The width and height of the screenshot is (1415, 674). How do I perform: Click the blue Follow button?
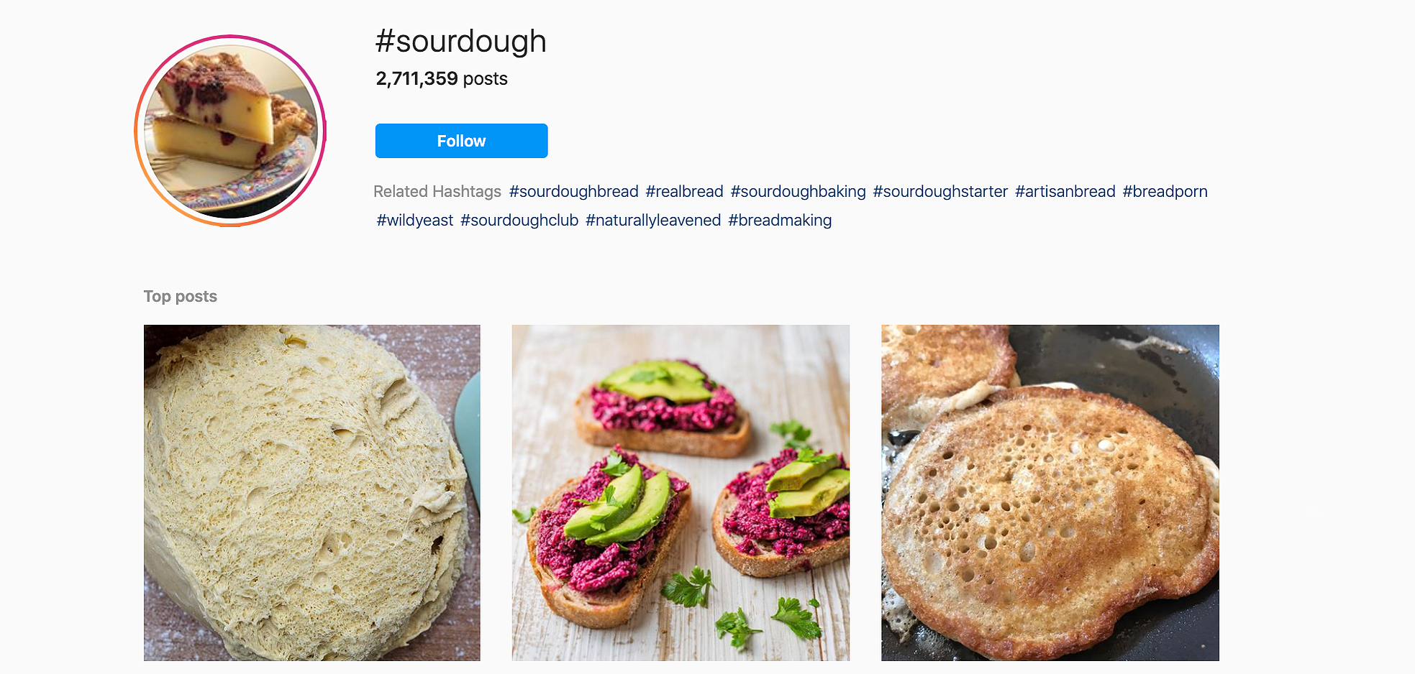pos(461,141)
